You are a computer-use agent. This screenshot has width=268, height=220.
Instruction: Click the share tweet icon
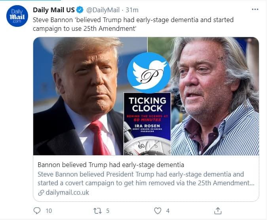[x=218, y=211]
